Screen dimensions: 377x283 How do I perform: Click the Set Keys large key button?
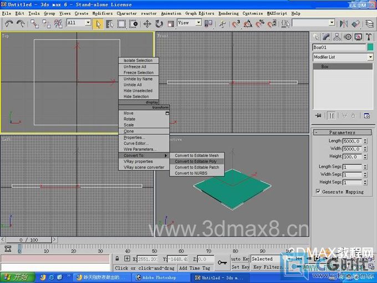tap(222, 262)
